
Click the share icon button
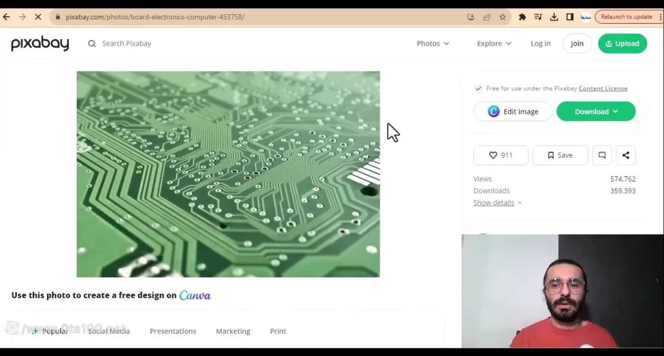[x=625, y=155]
